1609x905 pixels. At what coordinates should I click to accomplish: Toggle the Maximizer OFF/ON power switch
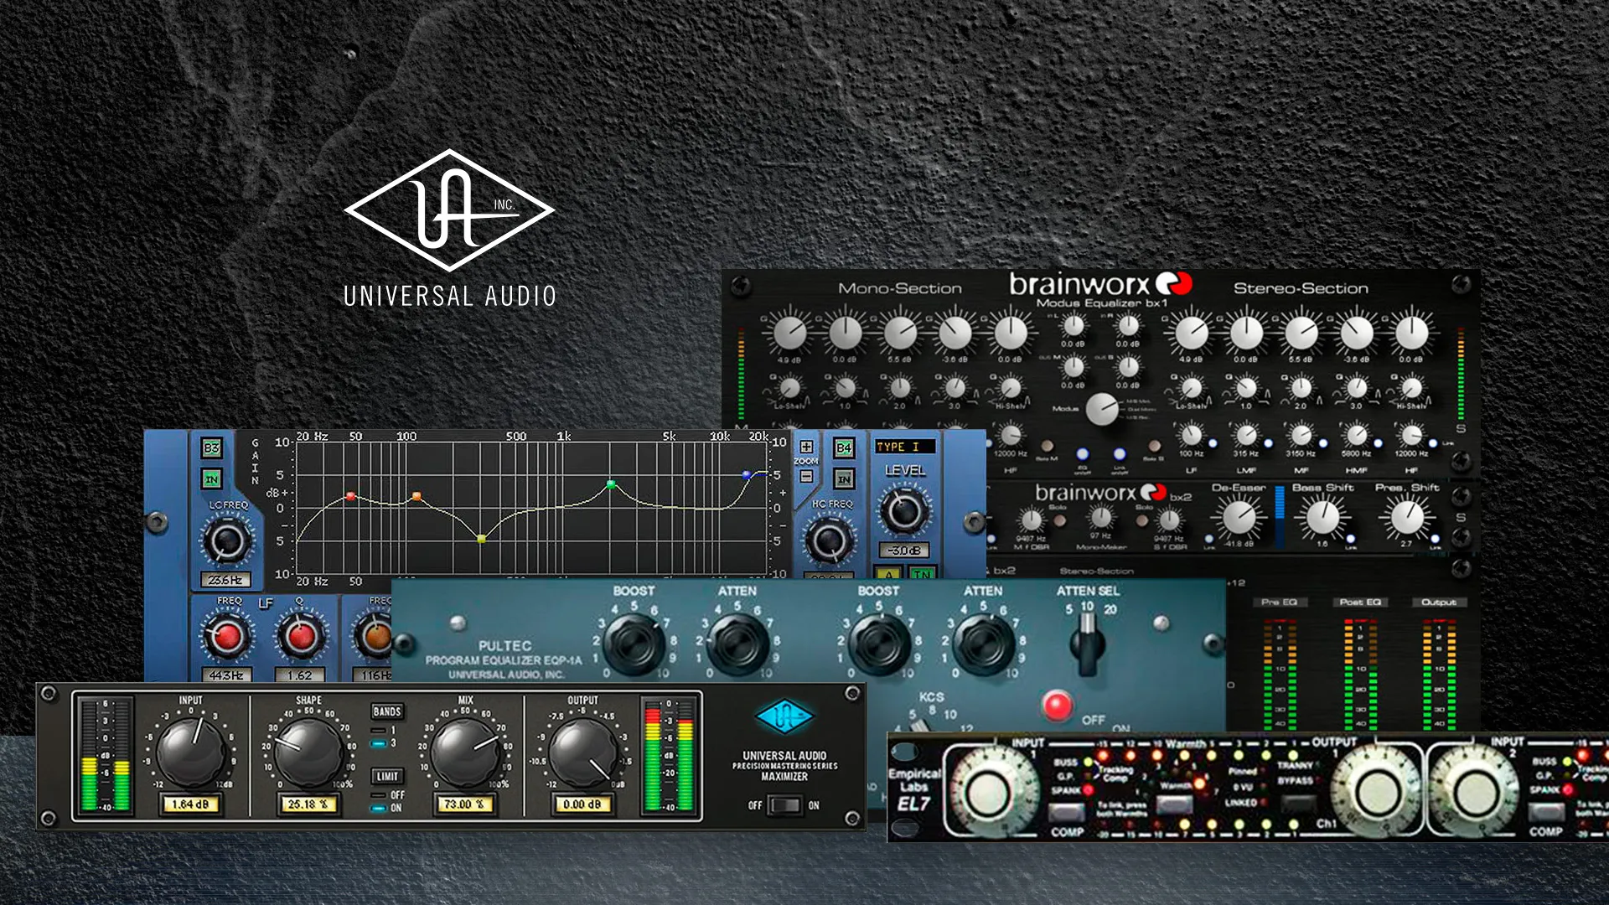784,805
